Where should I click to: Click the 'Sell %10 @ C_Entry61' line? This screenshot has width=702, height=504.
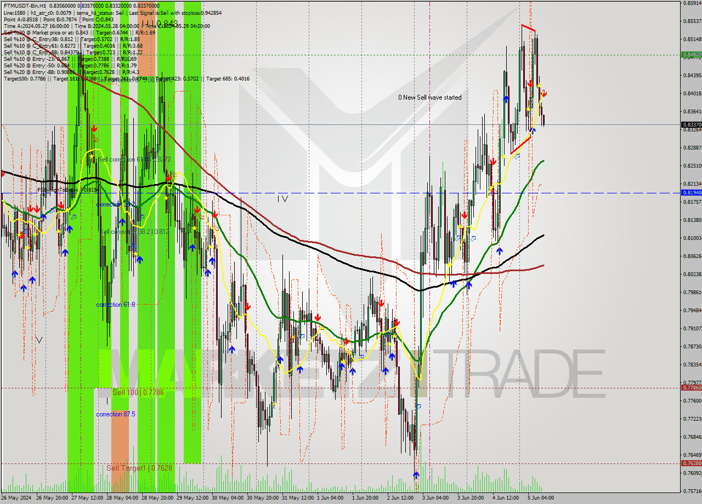click(73, 45)
